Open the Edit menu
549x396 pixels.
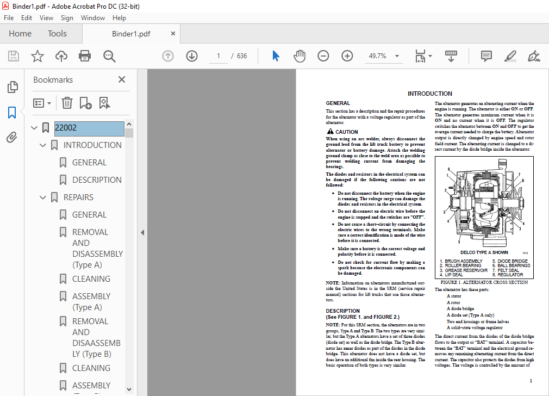point(27,18)
